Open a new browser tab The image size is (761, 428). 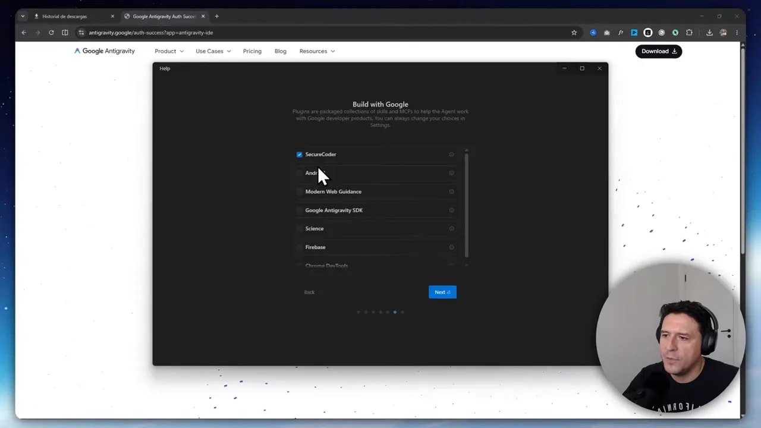point(216,16)
